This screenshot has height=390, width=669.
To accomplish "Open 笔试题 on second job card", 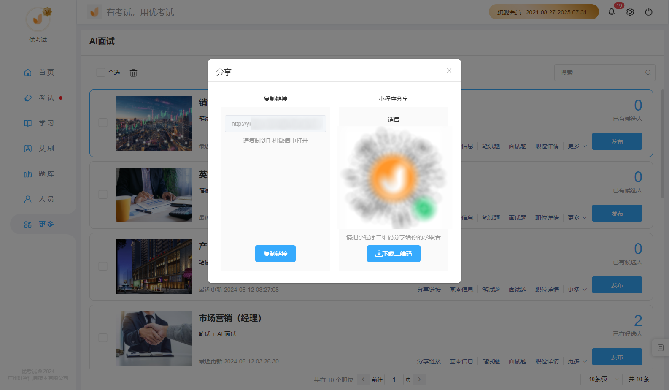I will 491,218.
